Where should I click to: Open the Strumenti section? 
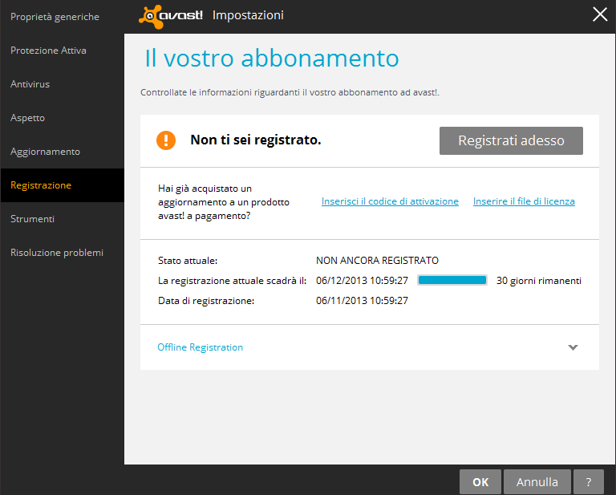pyautogui.click(x=33, y=219)
